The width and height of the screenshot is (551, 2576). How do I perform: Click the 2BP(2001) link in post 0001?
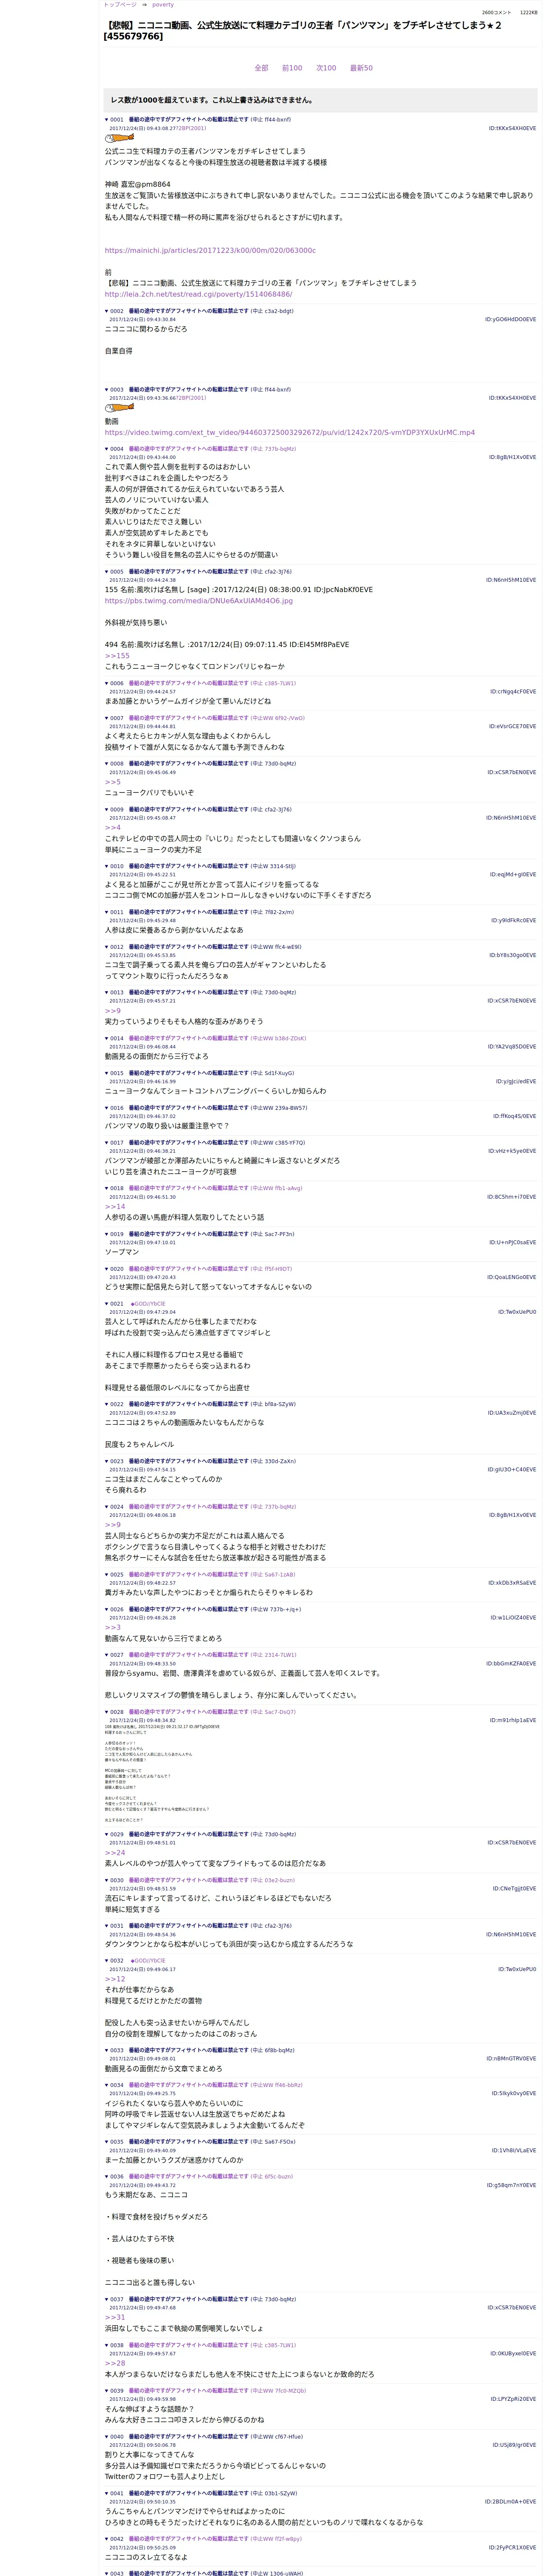191,129
